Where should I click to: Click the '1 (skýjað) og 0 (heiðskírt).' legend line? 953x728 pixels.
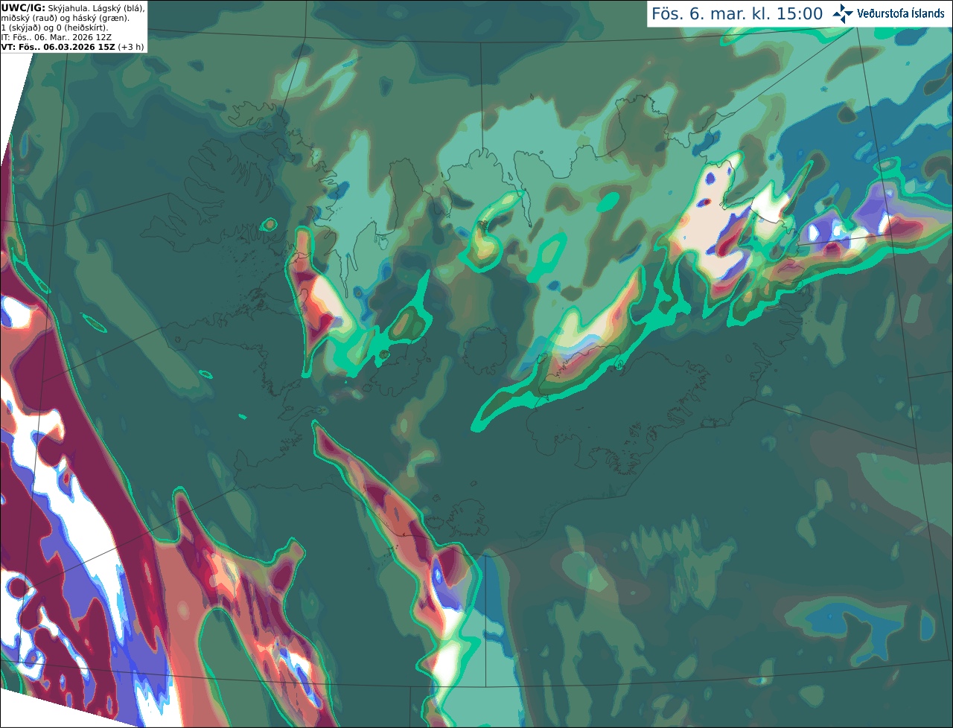(54, 28)
